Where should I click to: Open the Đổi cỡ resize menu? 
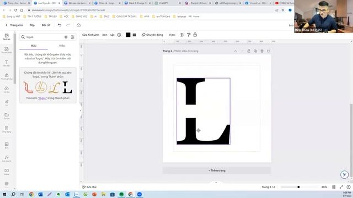[x=46, y=25]
